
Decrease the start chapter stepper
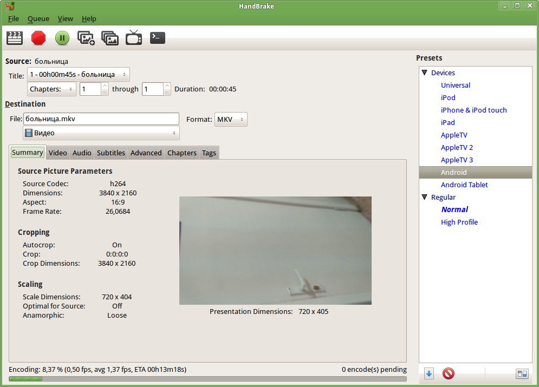tap(105, 93)
